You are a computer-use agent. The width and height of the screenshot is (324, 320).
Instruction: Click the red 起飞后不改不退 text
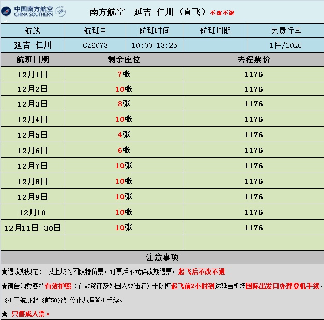point(202,271)
